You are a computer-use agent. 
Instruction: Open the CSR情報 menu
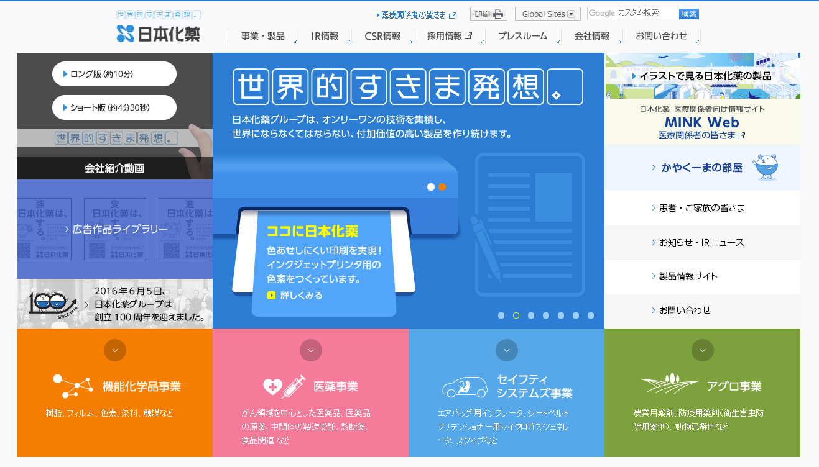point(383,36)
